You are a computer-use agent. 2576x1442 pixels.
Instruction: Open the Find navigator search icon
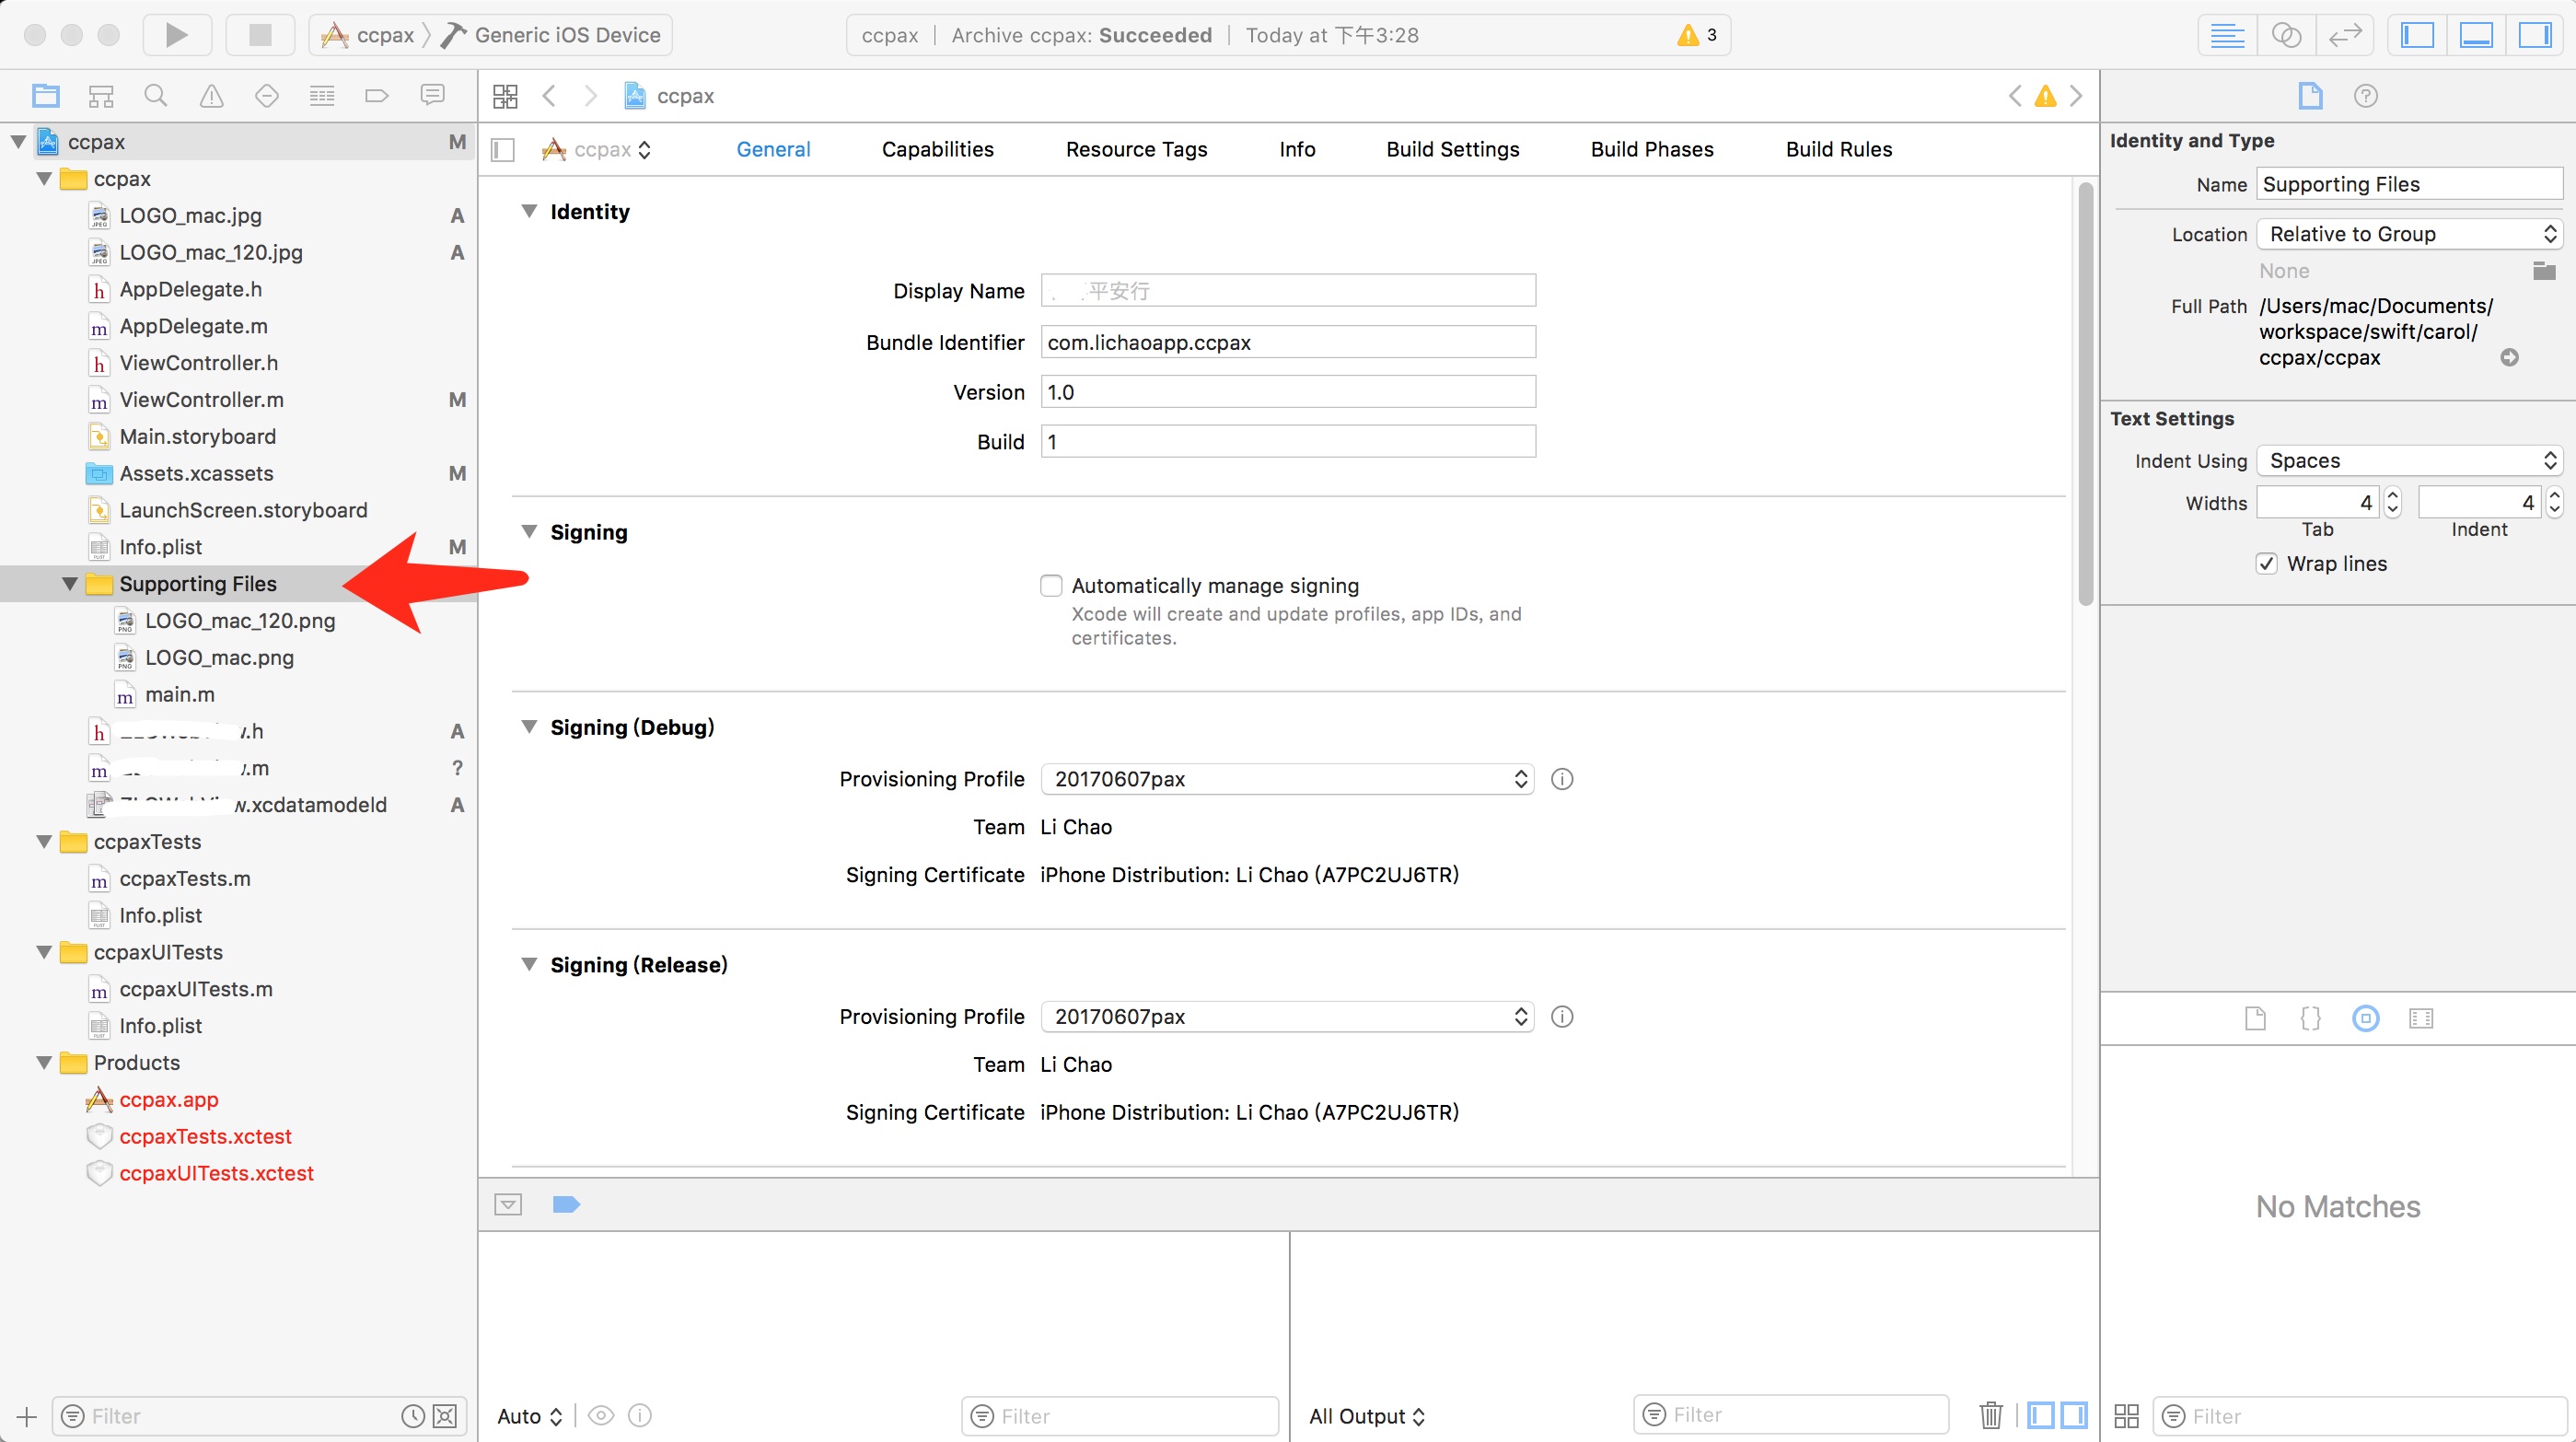click(156, 96)
